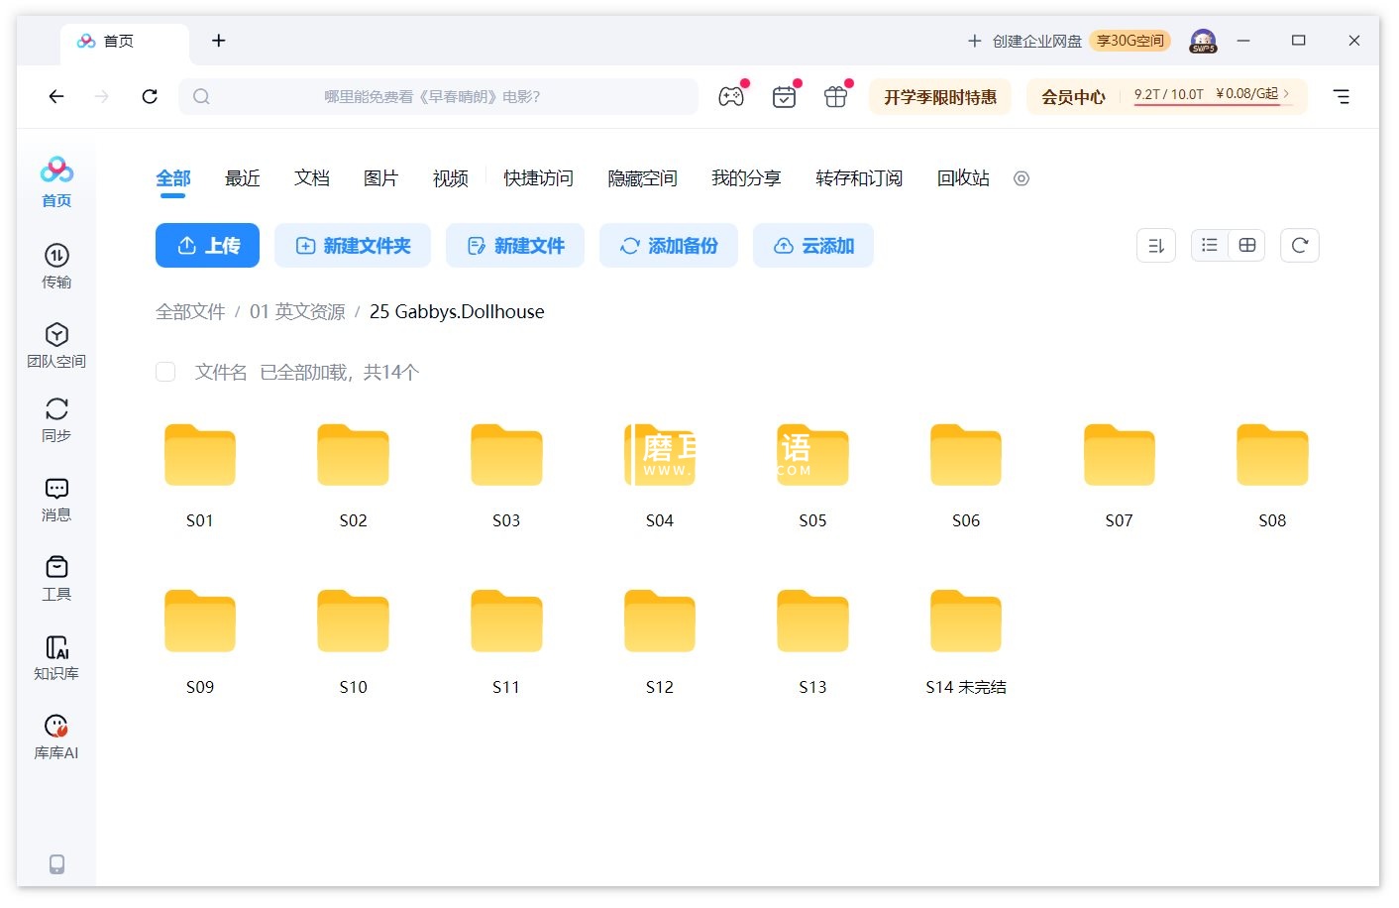This screenshot has width=1399, height=908.
Task: Tick the select-all checkbox beside 文件名
Action: coord(165,372)
